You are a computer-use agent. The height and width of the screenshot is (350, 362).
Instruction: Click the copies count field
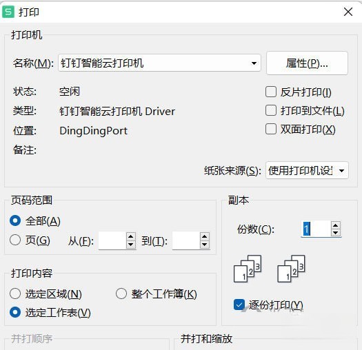tap(316, 229)
